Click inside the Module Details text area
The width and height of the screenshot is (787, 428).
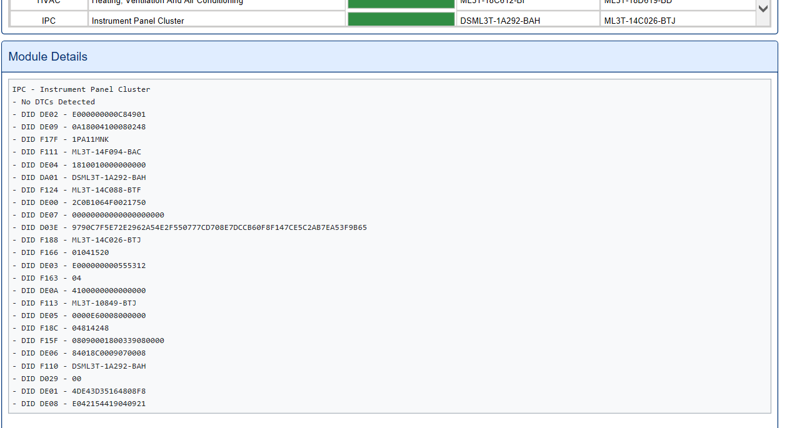(x=392, y=250)
